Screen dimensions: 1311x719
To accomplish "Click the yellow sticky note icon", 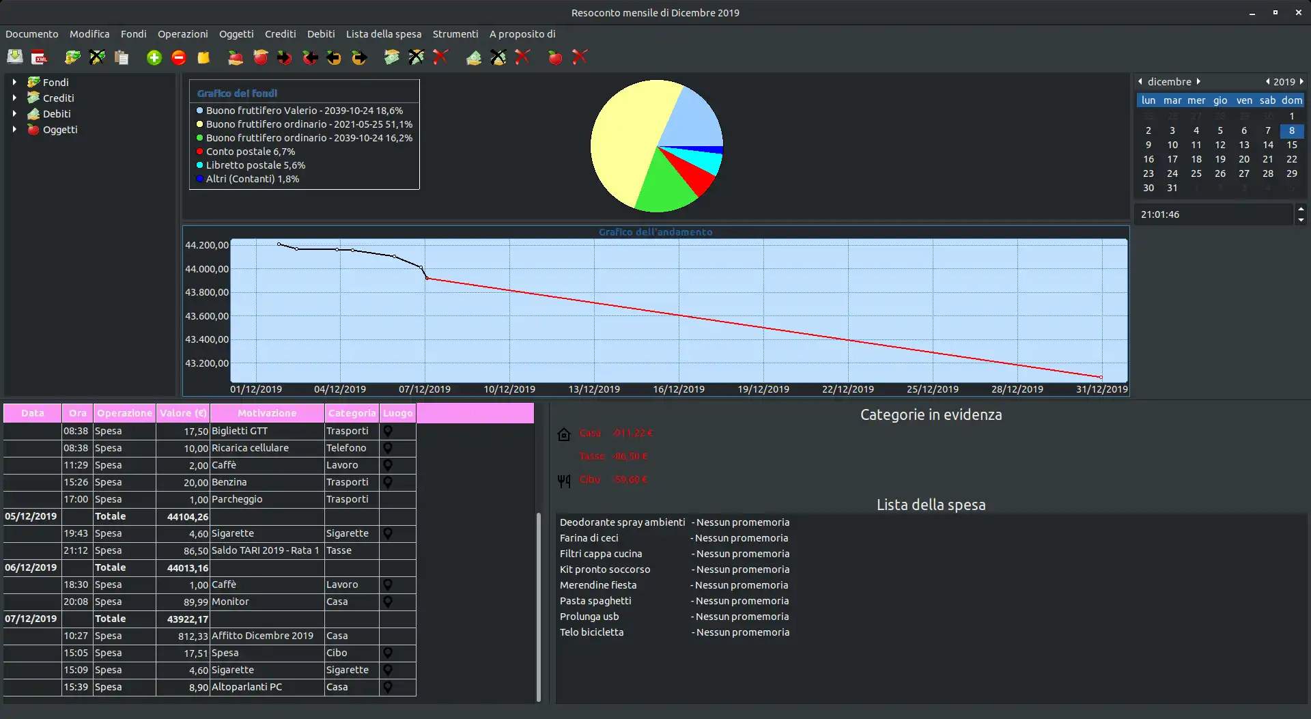I will [x=203, y=57].
